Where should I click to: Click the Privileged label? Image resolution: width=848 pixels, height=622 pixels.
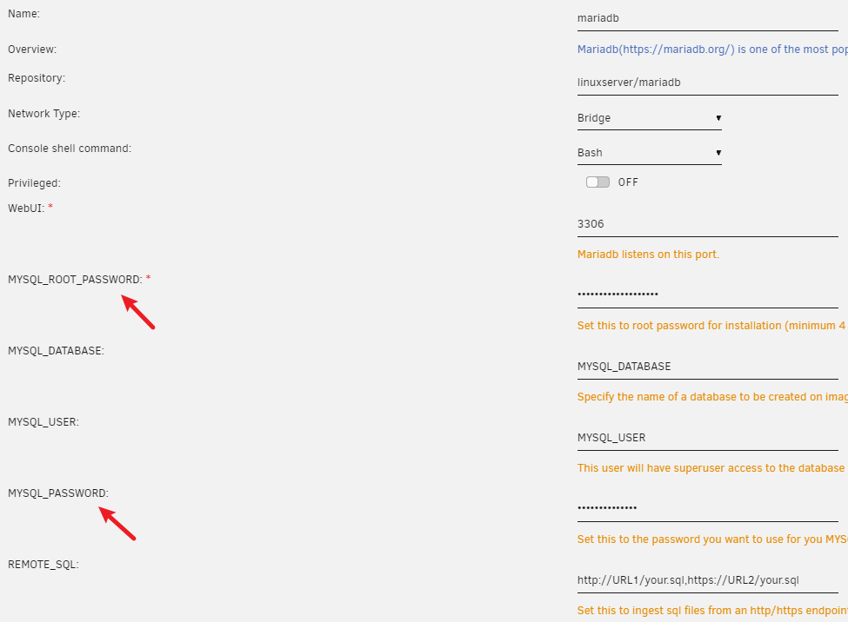click(x=34, y=183)
